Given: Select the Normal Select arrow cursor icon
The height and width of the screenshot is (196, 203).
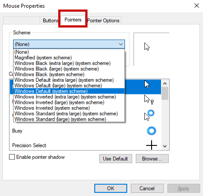Looking at the screenshot, I should (147, 84).
